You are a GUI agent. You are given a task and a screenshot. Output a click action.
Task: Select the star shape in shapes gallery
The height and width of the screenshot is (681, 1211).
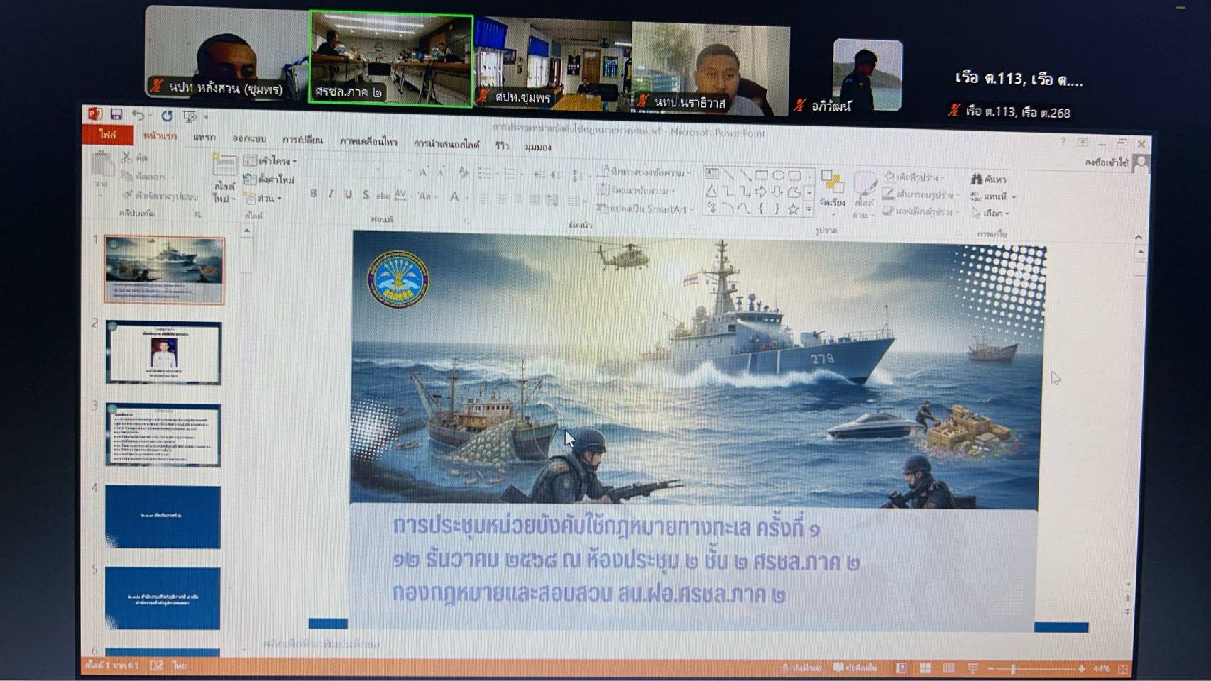click(x=793, y=209)
